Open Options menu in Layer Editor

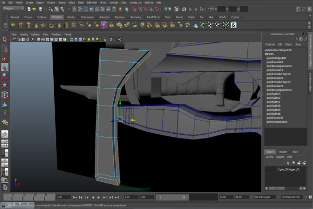coord(280,157)
